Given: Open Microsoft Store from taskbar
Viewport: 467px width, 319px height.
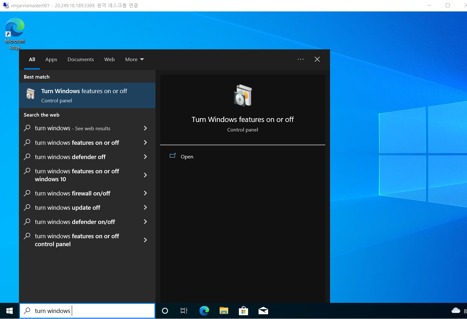Looking at the screenshot, I should 243,311.
